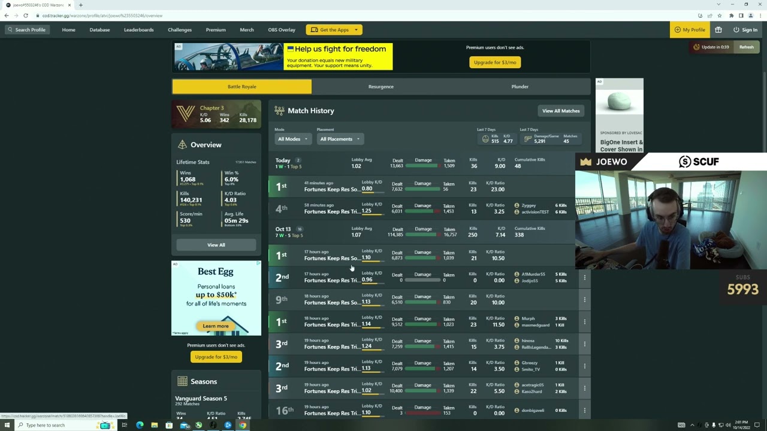This screenshot has height=431, width=767.
Task: Click the Chrome icon on the taskbar
Action: (243, 425)
